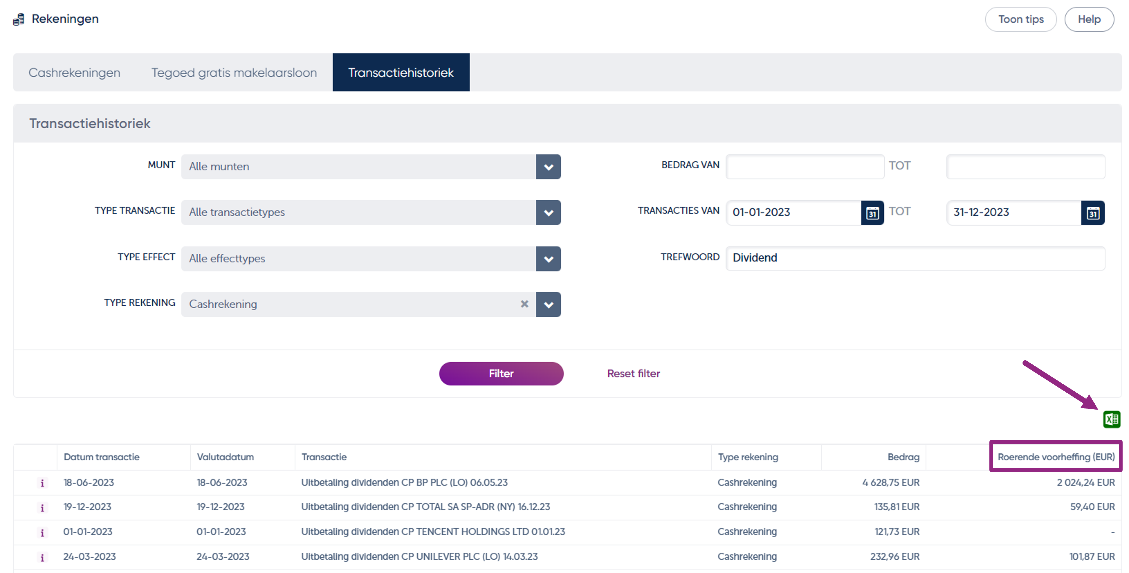Viewport: 1129px width, 573px height.
Task: Click the Roerende voorheffing (EUR) column header
Action: [1056, 457]
